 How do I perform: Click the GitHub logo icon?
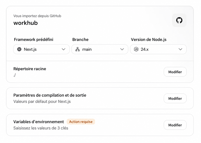(x=179, y=20)
